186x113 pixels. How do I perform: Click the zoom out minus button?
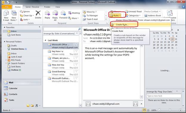click(159, 110)
